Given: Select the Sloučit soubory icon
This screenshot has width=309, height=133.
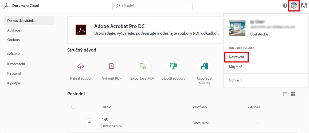Looking at the screenshot, I should [173, 66].
